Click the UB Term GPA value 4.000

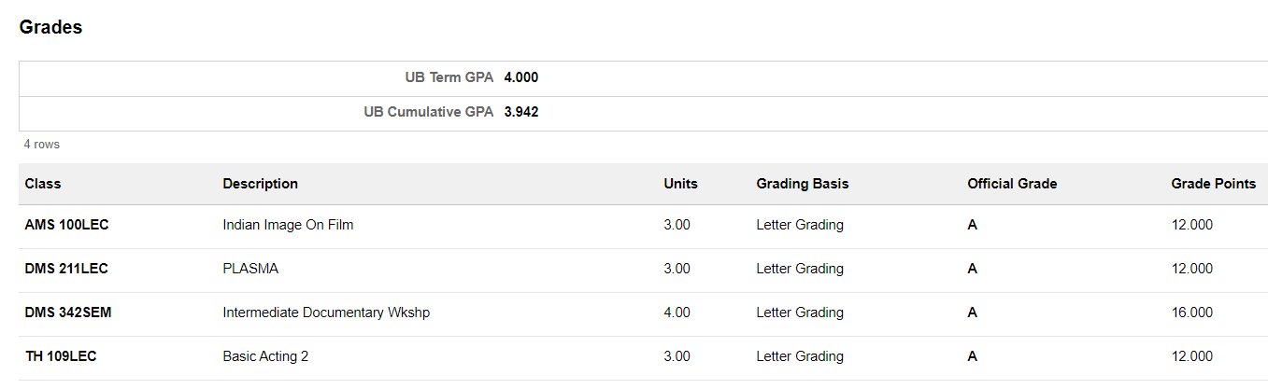tap(520, 77)
